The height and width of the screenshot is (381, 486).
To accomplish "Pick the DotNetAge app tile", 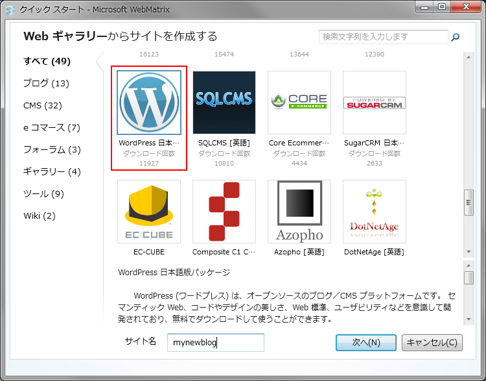I will coord(375,212).
